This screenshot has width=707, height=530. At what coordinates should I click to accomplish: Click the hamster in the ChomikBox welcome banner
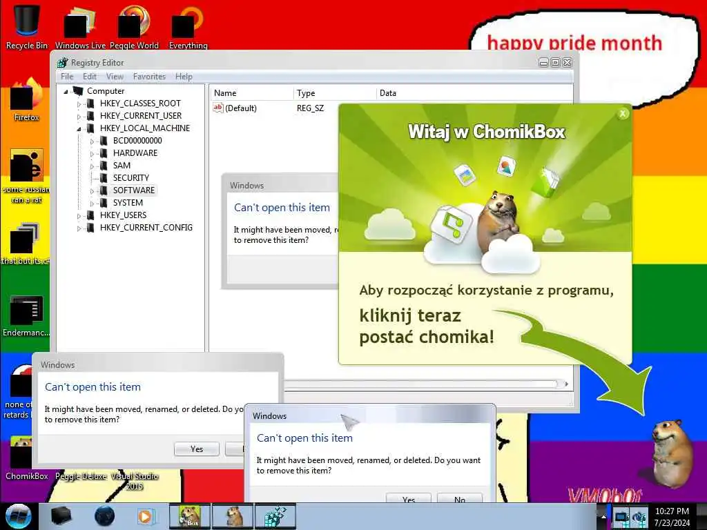click(x=498, y=221)
